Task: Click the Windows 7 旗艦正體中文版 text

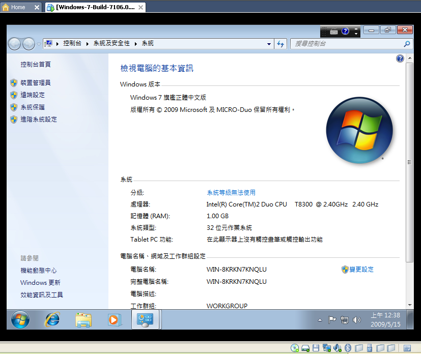Action: pos(168,98)
